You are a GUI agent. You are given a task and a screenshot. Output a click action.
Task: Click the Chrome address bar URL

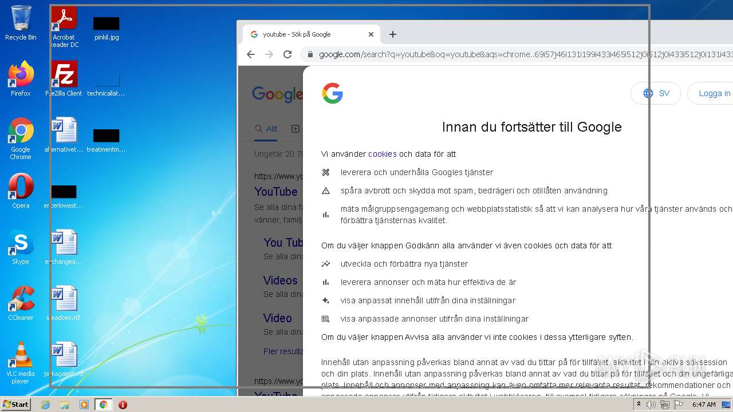[526, 54]
